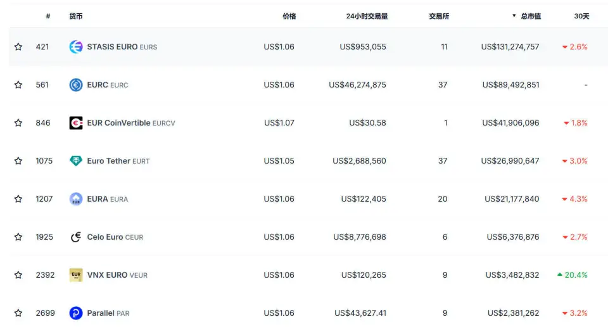Toggle favorite star for STASIS EURO
The width and height of the screenshot is (608, 329).
pos(18,47)
